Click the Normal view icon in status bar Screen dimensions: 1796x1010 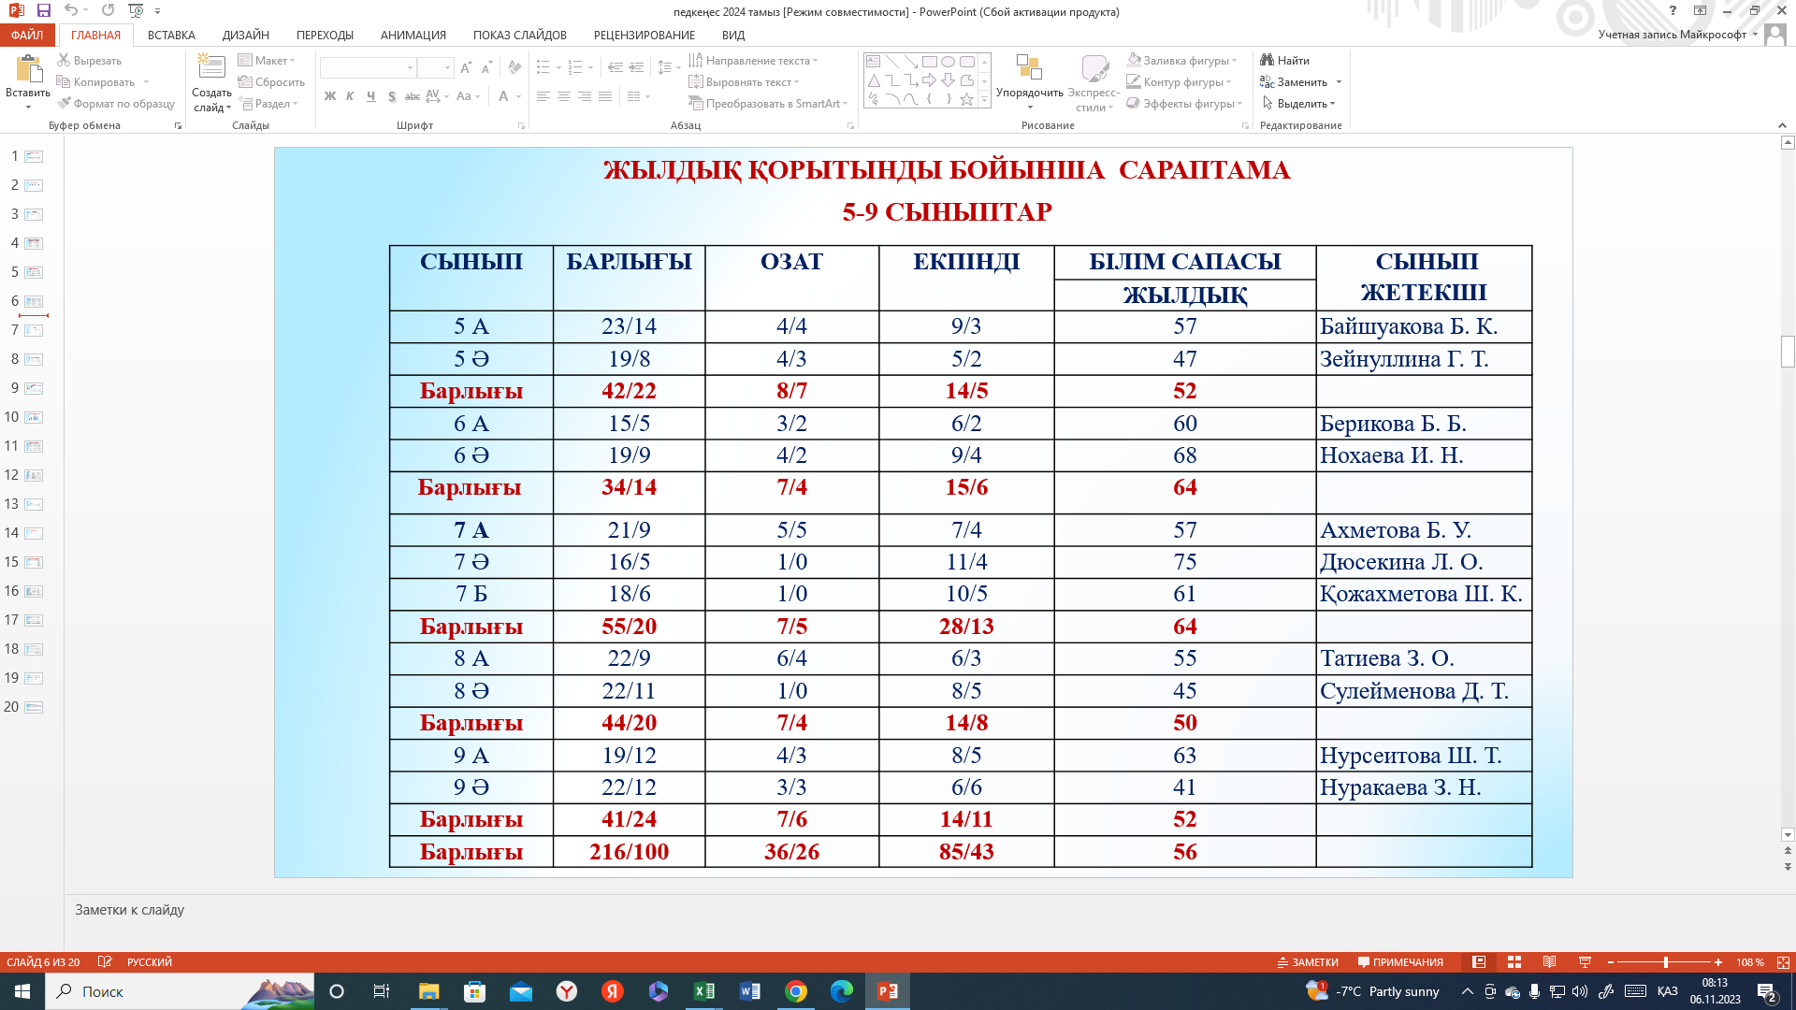(x=1479, y=962)
